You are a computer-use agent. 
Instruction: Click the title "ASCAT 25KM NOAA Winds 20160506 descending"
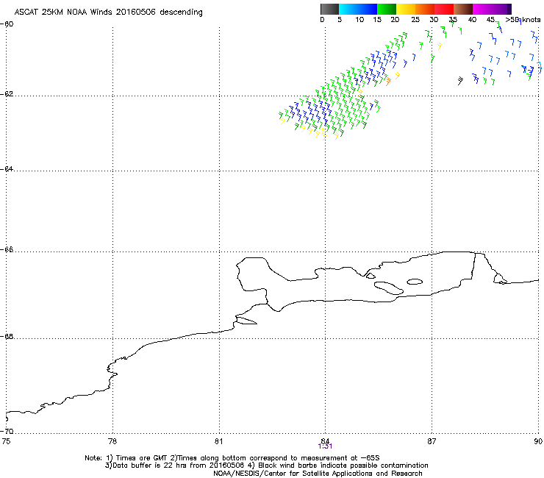pos(108,13)
